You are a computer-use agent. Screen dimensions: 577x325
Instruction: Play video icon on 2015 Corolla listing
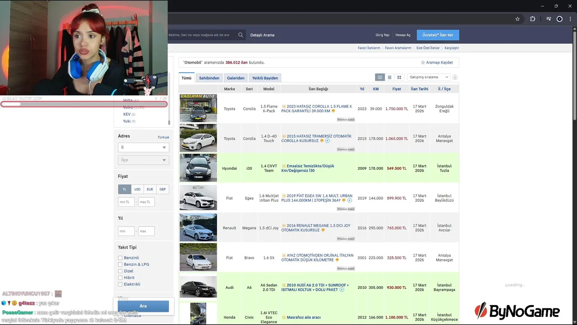coord(327,141)
